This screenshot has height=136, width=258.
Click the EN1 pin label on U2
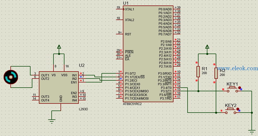click(x=74, y=82)
